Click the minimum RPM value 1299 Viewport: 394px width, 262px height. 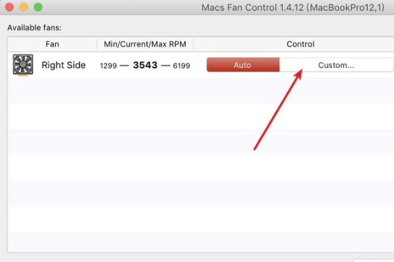point(110,66)
